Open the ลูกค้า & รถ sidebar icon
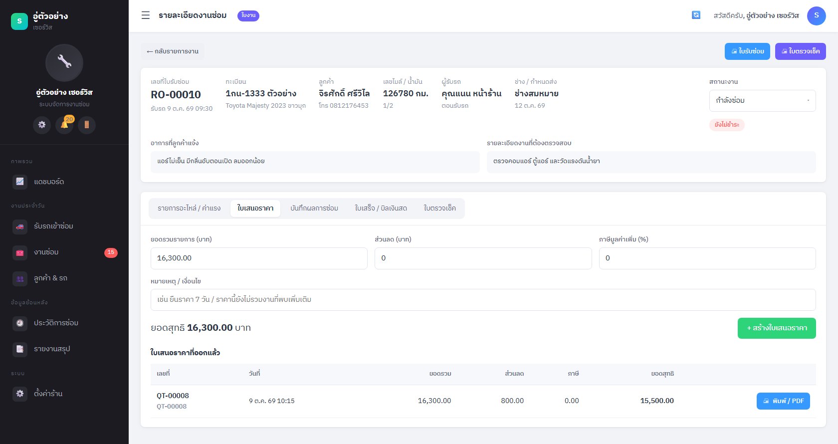Viewport: 838px width, 444px height. pyautogui.click(x=20, y=278)
